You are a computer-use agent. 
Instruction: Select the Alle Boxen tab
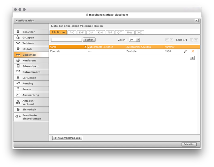click(58, 32)
